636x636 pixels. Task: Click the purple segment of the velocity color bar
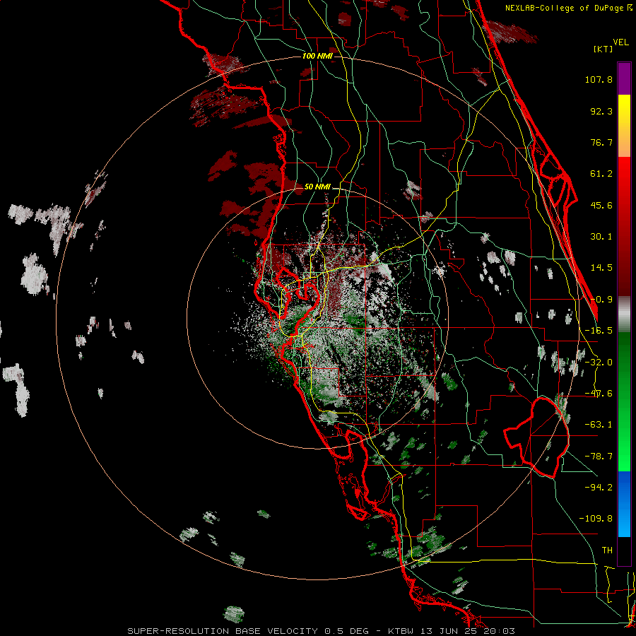[624, 78]
